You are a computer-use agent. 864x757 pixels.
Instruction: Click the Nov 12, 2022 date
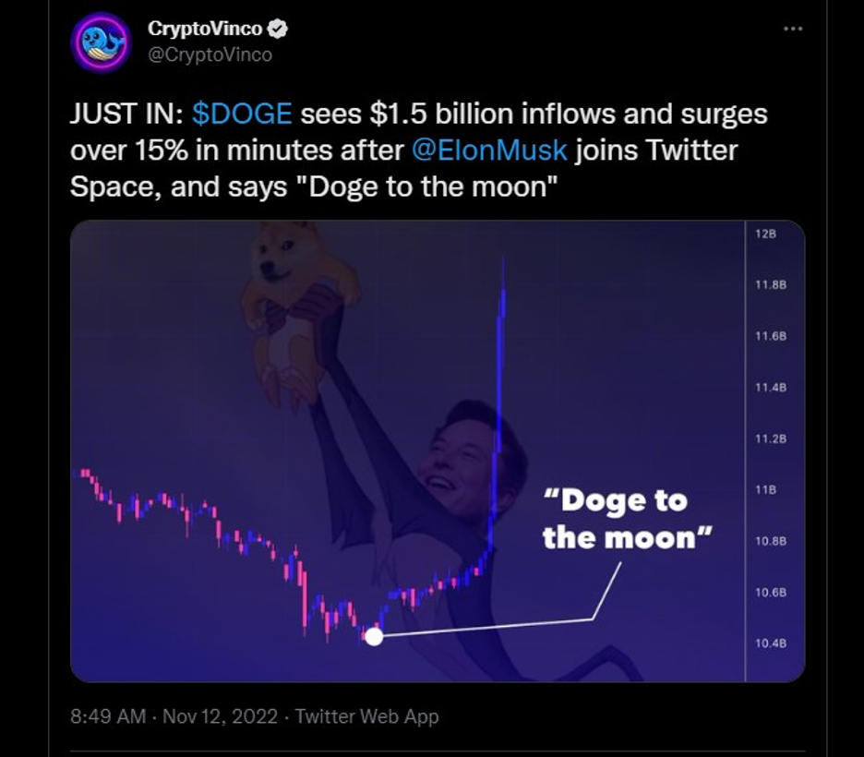[x=221, y=716]
